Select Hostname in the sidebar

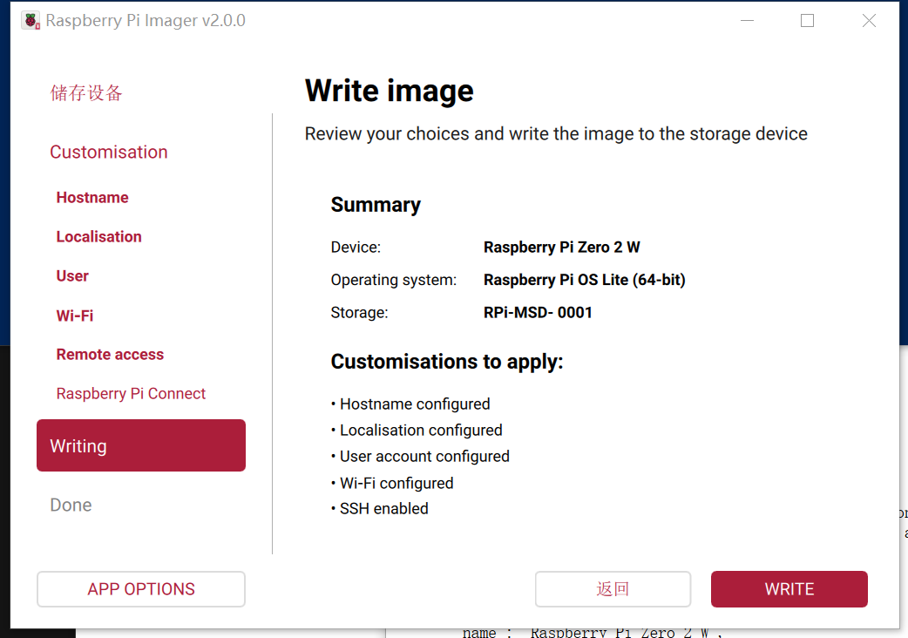(92, 198)
